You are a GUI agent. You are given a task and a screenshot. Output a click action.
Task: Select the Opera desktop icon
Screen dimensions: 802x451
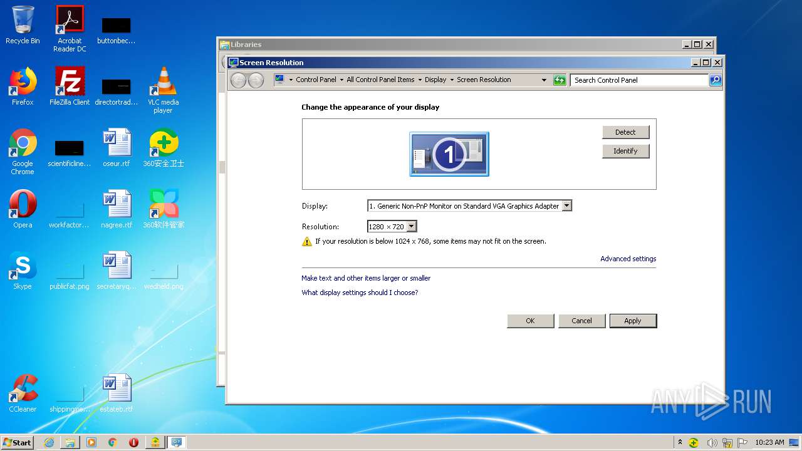(x=23, y=209)
